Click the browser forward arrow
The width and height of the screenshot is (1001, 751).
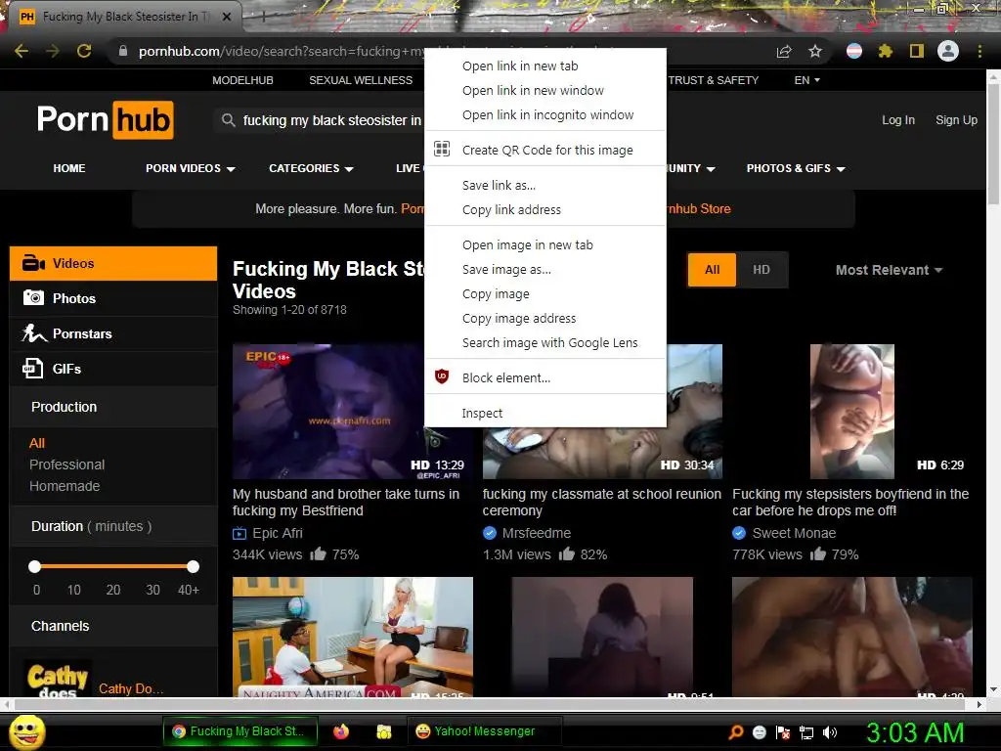53,51
